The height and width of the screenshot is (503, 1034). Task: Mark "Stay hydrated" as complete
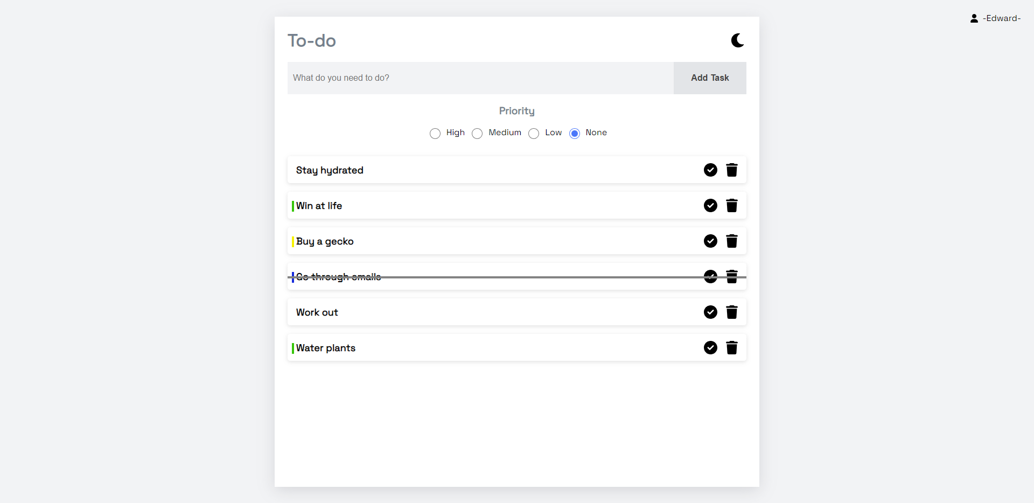710,170
